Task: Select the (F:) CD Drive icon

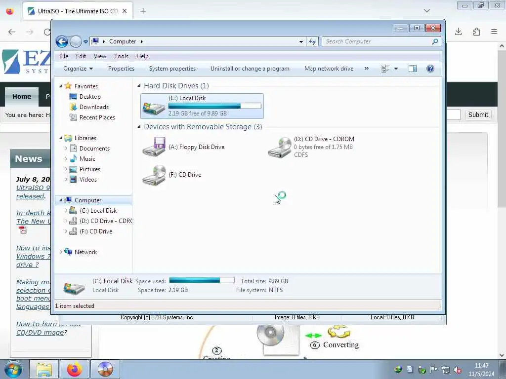Action: click(x=154, y=175)
